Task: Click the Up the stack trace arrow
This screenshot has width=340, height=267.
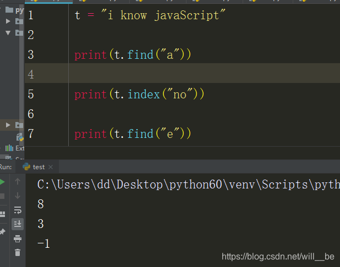Action: 18,181
